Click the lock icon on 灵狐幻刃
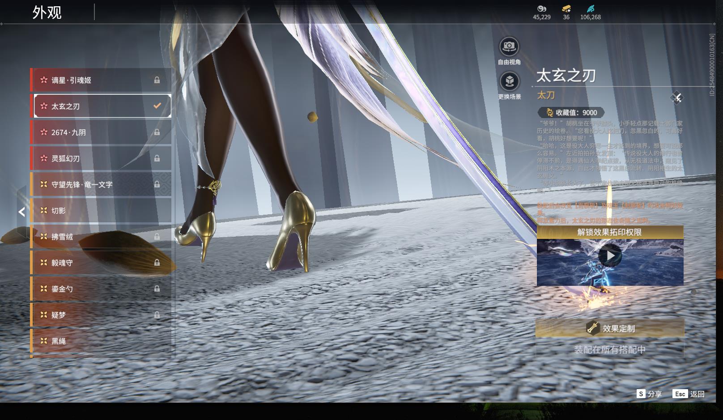 157,158
